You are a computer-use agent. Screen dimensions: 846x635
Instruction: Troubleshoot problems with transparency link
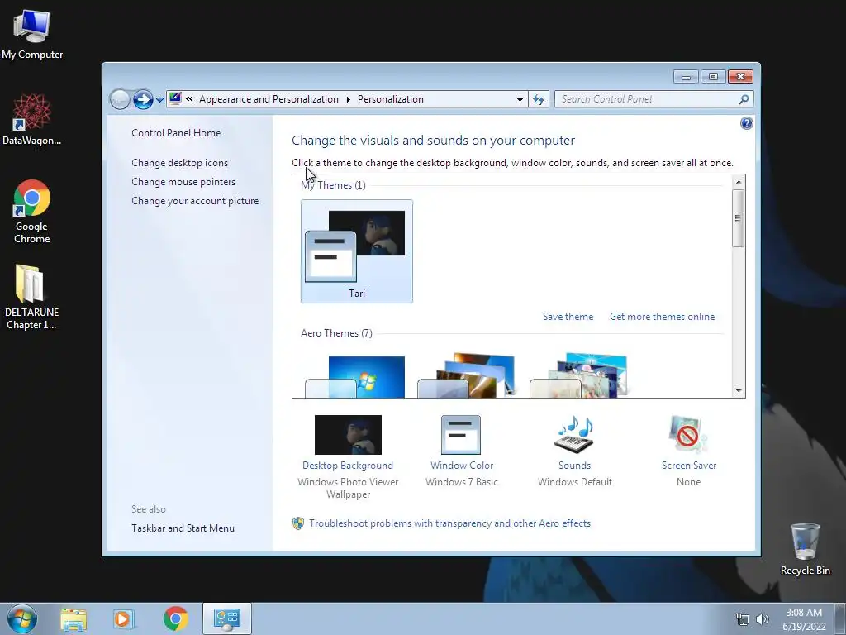coord(450,523)
